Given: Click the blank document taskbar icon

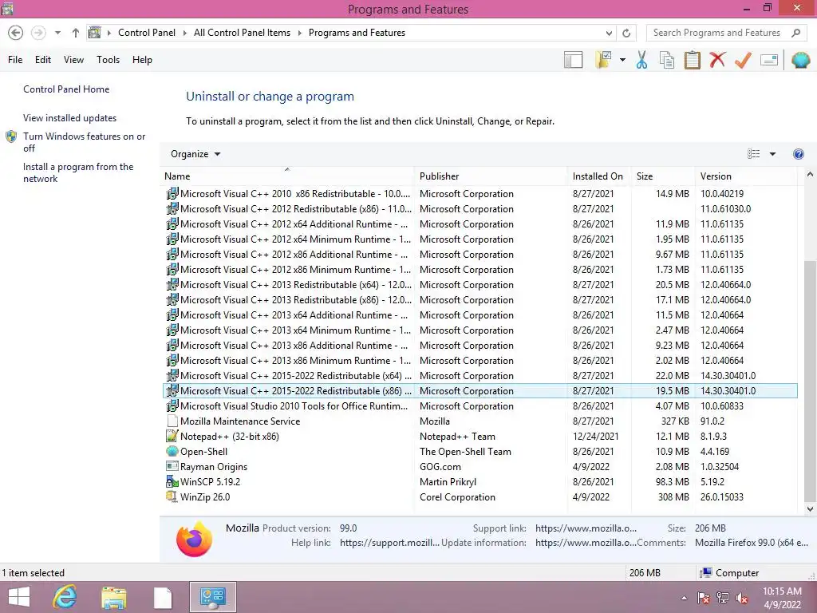Looking at the screenshot, I should (163, 598).
